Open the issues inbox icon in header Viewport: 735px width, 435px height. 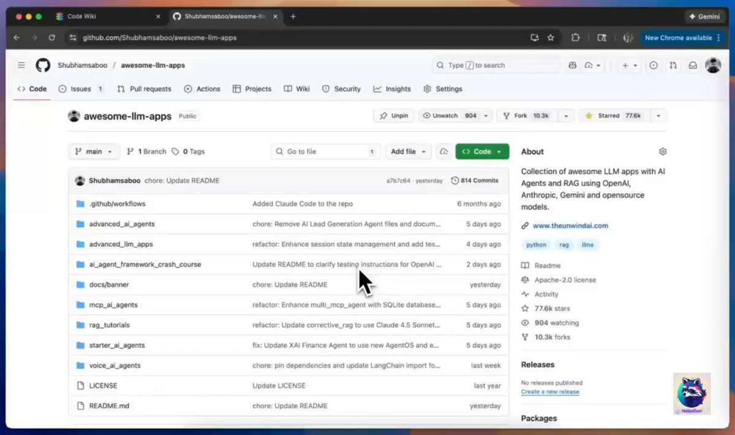pyautogui.click(x=654, y=65)
